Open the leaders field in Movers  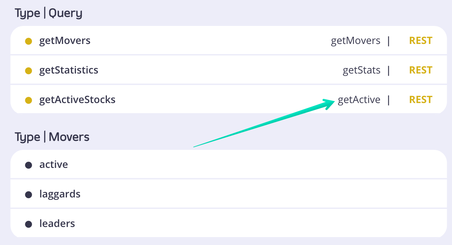(57, 224)
